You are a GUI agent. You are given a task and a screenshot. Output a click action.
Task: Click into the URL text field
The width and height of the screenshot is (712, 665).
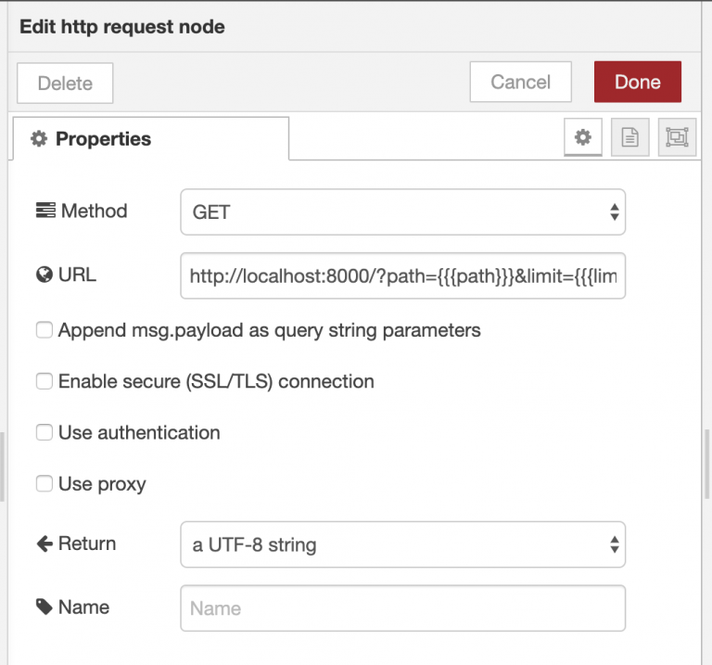pyautogui.click(x=402, y=275)
